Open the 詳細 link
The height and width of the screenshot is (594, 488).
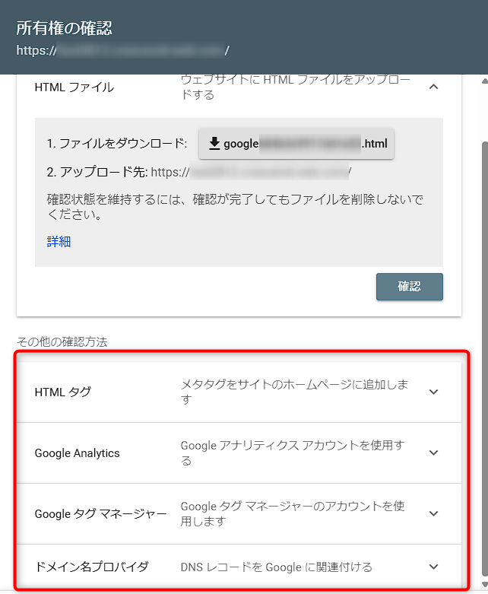(x=59, y=242)
